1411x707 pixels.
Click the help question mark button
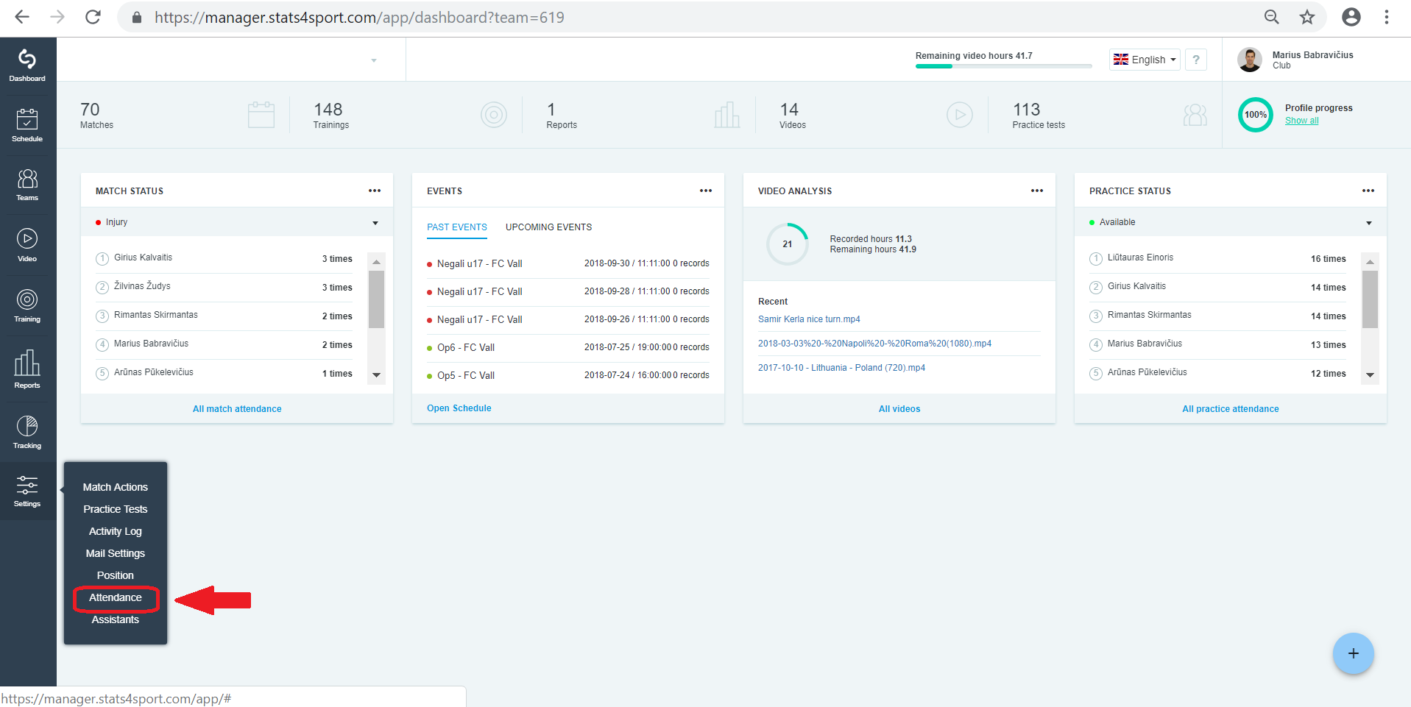coord(1196,60)
